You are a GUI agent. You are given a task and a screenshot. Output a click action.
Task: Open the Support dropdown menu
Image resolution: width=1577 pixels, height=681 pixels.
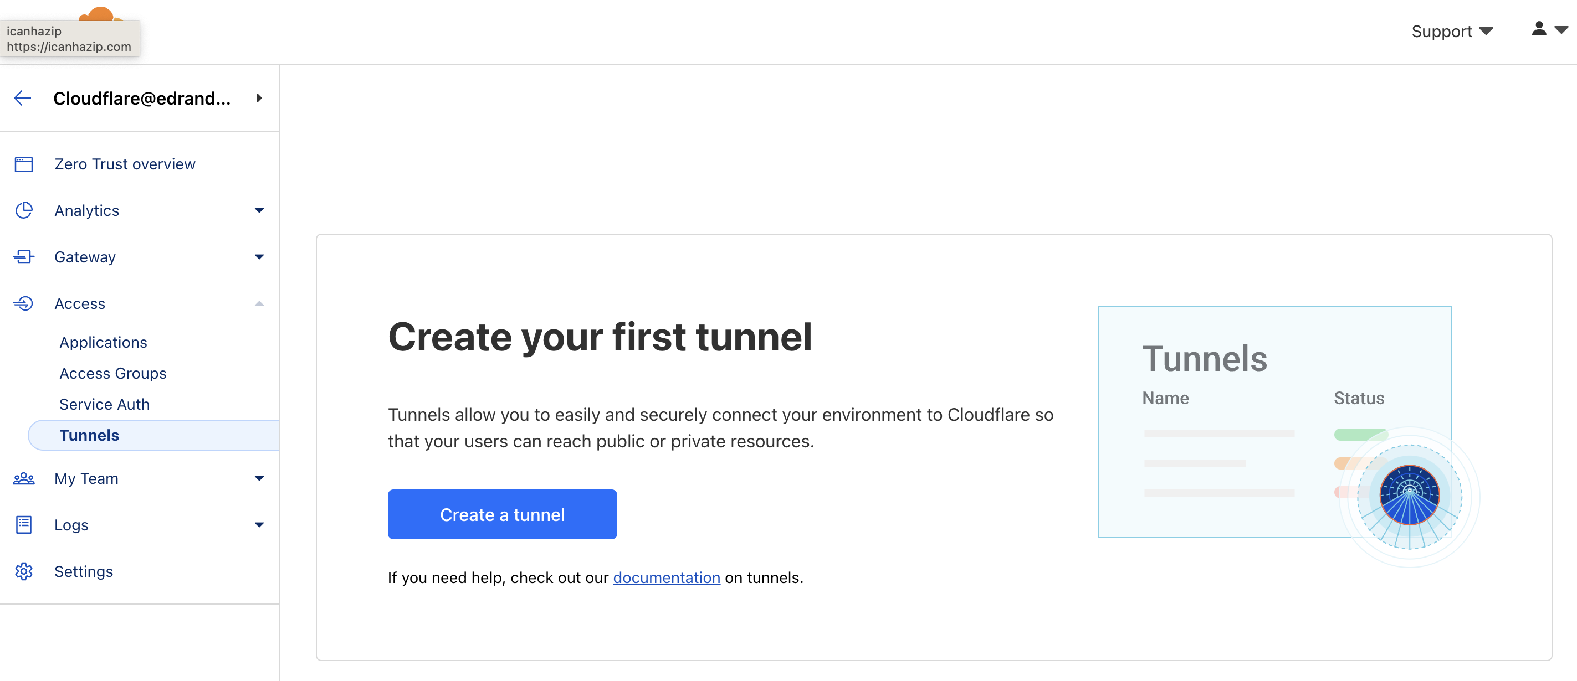tap(1452, 31)
